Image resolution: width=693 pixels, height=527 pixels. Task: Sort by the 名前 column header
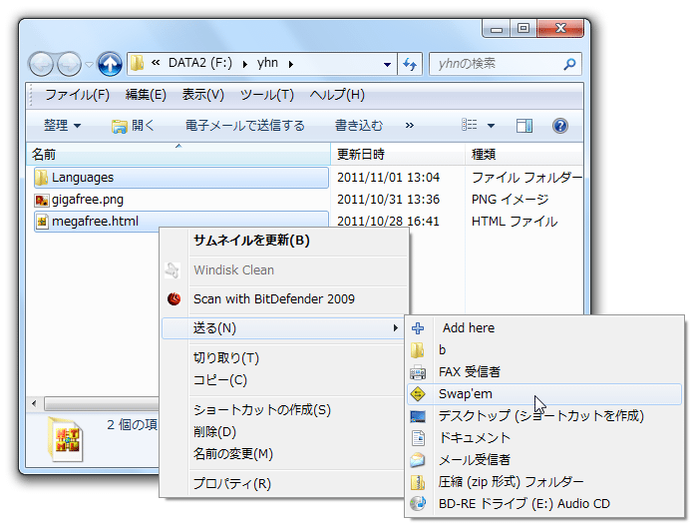[178, 154]
